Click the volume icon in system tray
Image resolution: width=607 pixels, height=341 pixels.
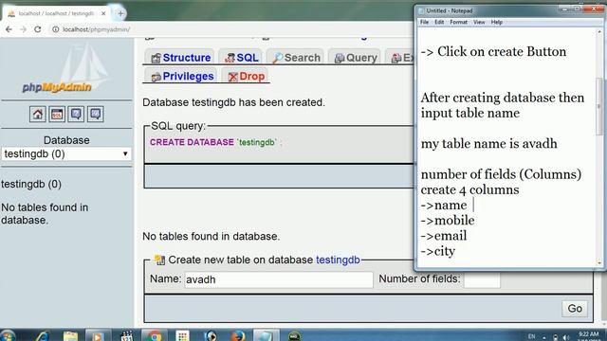(566, 337)
